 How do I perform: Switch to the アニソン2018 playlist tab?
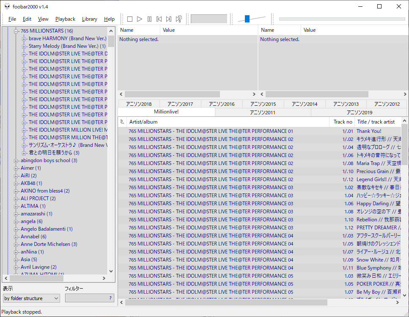[139, 104]
